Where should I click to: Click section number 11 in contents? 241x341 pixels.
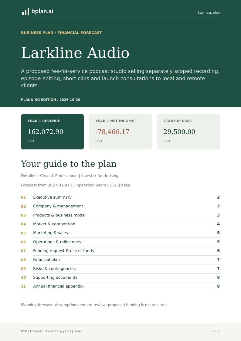(x=23, y=287)
